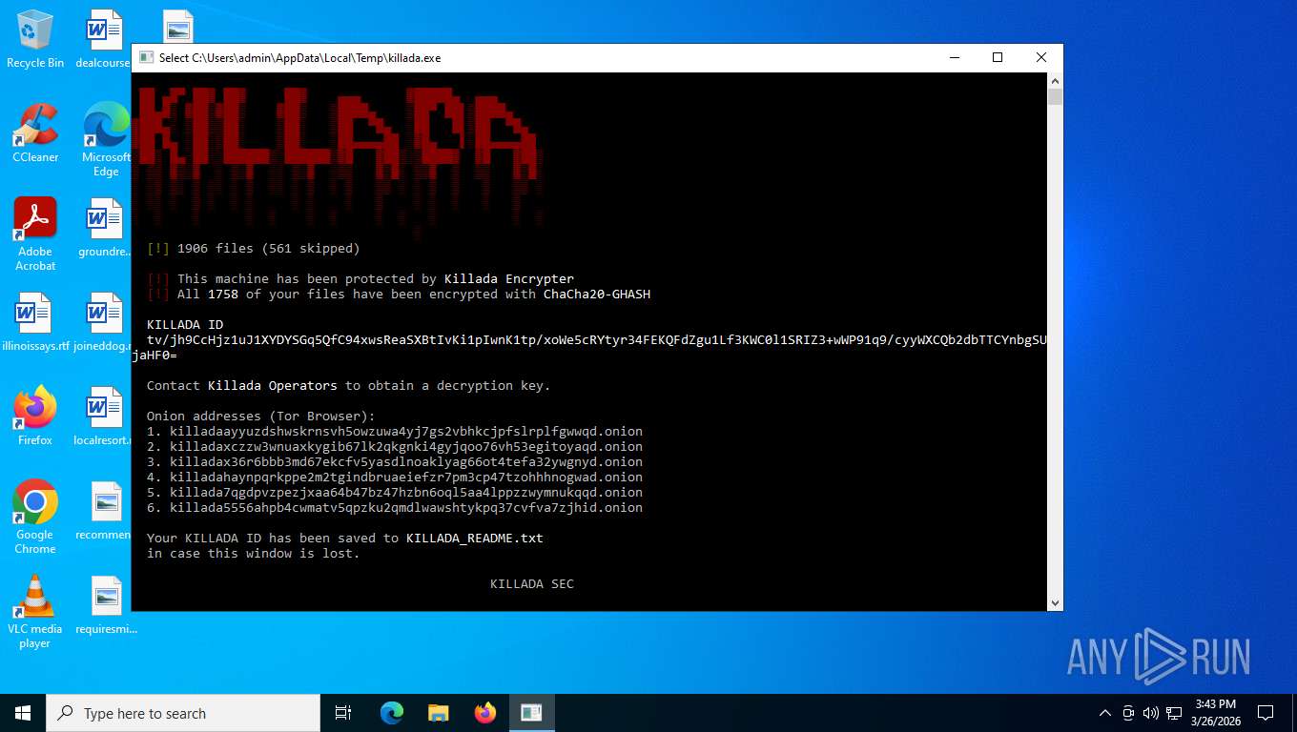
Task: Click the killada.exe window title bar text
Action: click(x=299, y=57)
